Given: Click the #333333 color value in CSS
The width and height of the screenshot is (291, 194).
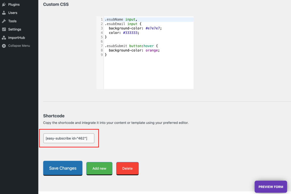Looking at the screenshot, I should pyautogui.click(x=131, y=33).
